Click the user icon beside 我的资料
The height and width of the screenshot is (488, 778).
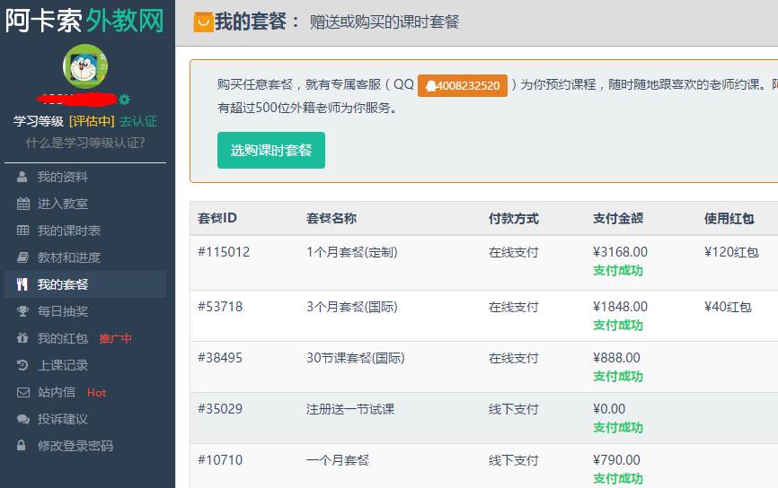tap(22, 177)
